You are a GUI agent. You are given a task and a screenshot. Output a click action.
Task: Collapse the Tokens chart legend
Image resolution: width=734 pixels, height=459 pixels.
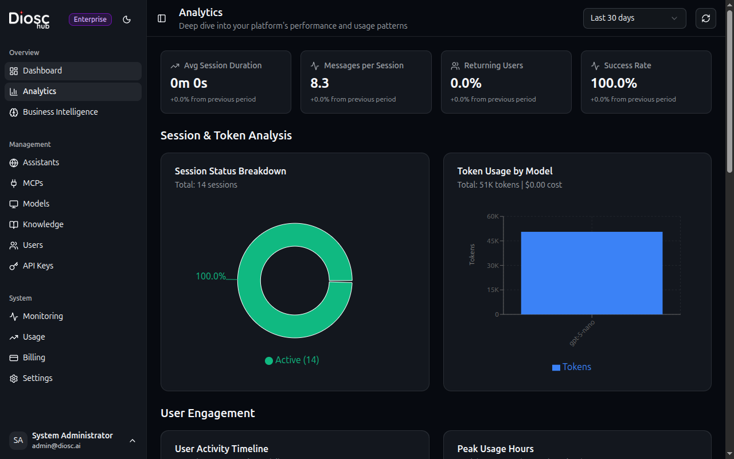pos(572,367)
